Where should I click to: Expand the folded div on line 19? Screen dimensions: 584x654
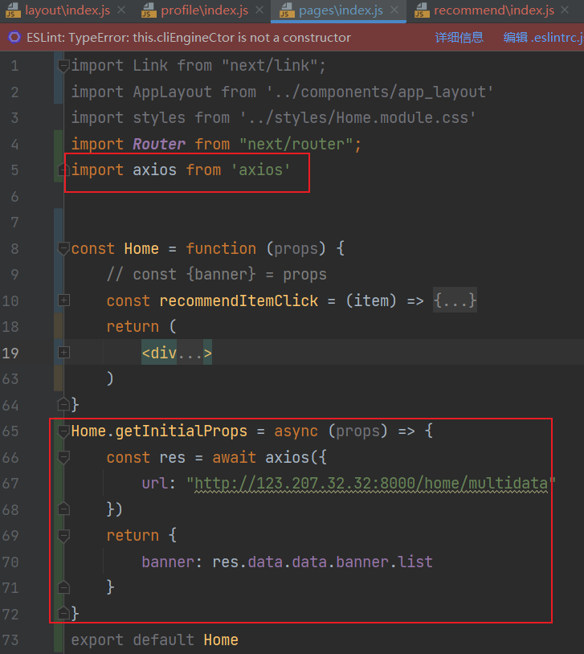pyautogui.click(x=63, y=353)
